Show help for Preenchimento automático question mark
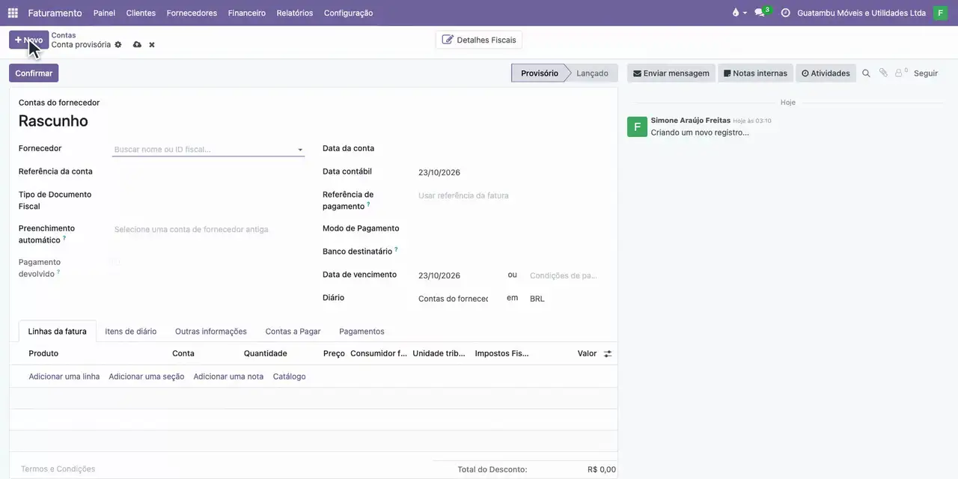The height and width of the screenshot is (479, 958). point(64,239)
